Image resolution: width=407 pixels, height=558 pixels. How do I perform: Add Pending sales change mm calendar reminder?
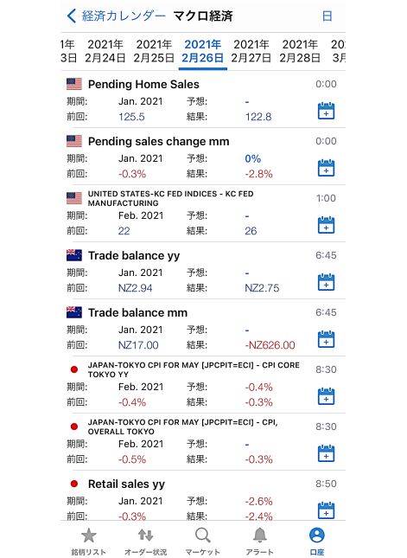click(326, 168)
